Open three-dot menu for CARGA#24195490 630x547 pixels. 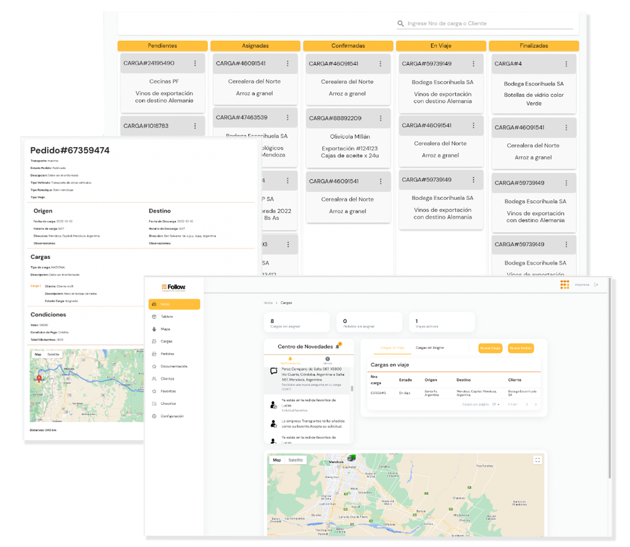point(195,63)
